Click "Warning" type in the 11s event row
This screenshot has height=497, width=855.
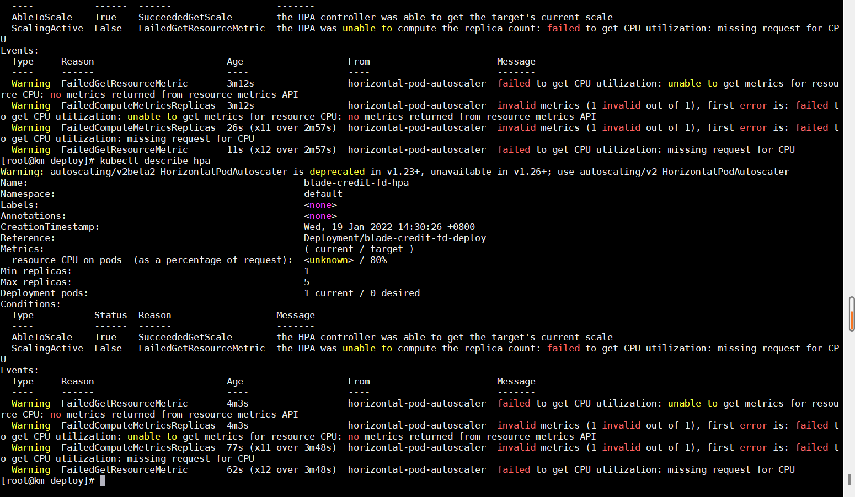click(31, 149)
